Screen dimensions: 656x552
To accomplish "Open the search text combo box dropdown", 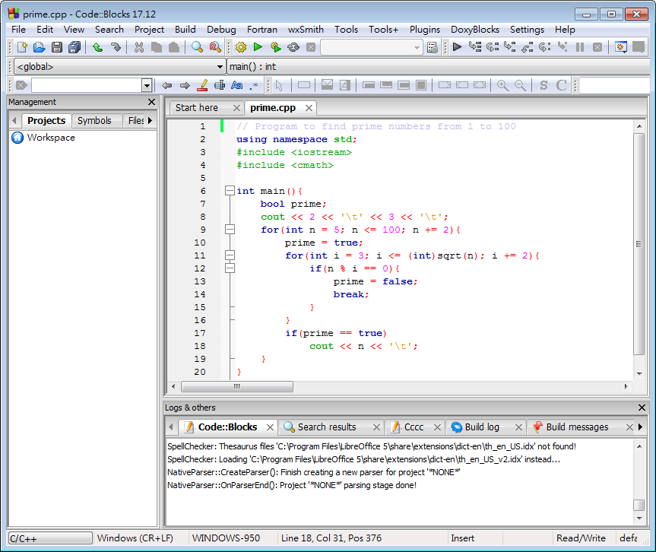I will pyautogui.click(x=147, y=85).
